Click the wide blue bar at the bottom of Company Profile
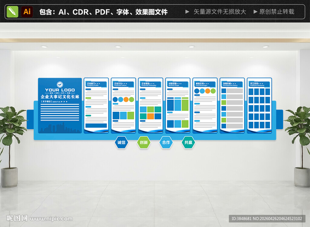 [x=96, y=125]
